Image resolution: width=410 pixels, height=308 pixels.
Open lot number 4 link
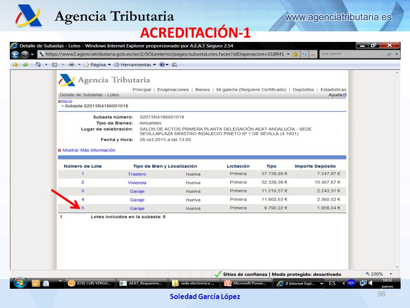coord(82,200)
